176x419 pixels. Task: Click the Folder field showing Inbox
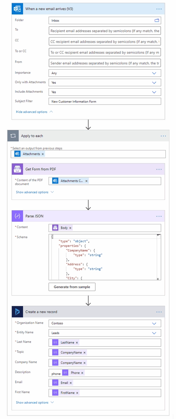[x=105, y=20]
